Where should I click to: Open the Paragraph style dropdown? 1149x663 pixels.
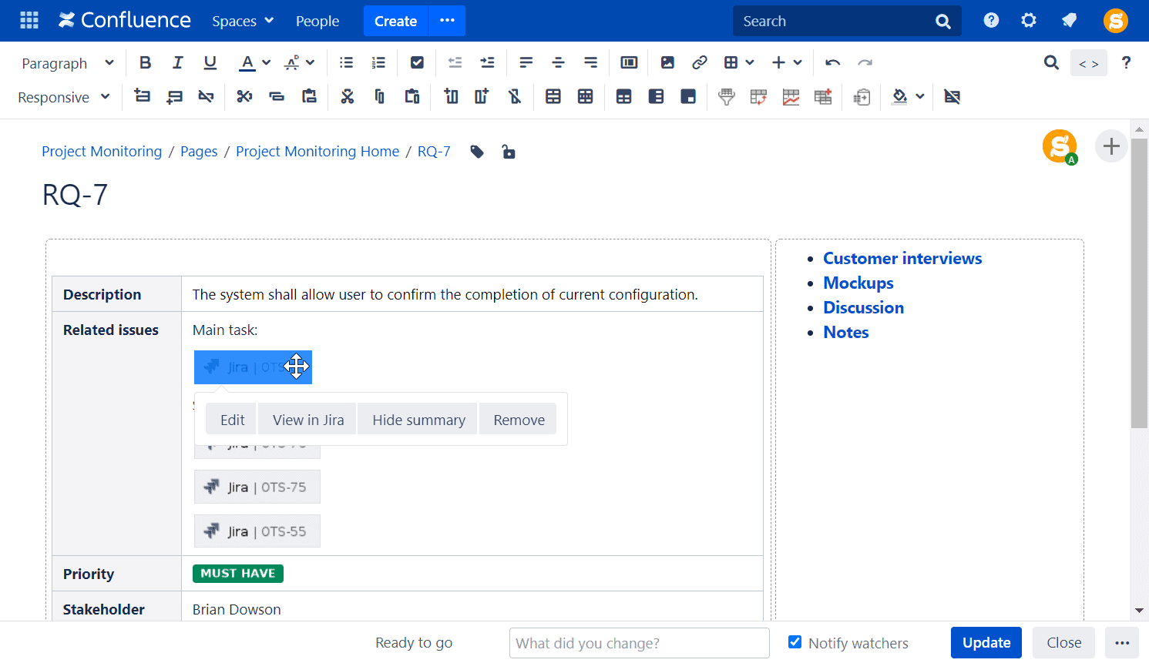click(67, 62)
